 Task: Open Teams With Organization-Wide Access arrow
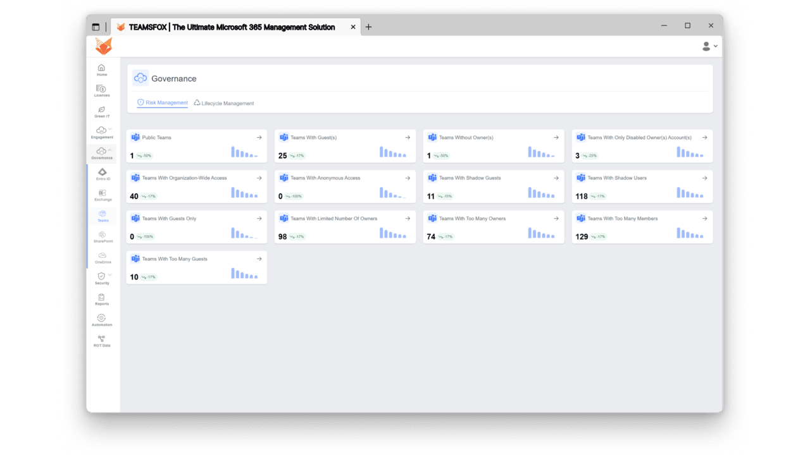point(259,178)
